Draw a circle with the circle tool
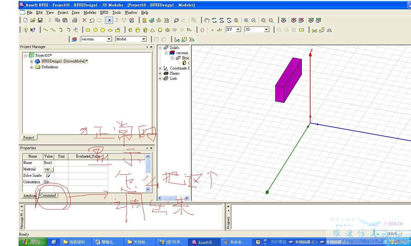 [95, 30]
